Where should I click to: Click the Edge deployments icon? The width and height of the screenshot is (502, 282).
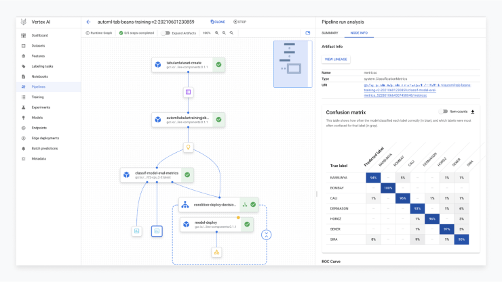tap(23, 138)
